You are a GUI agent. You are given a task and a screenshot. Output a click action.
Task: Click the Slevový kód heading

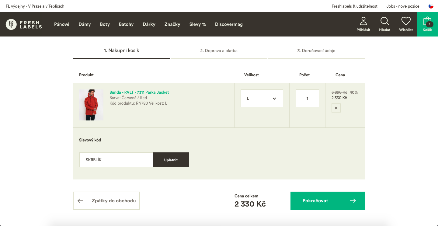click(90, 140)
